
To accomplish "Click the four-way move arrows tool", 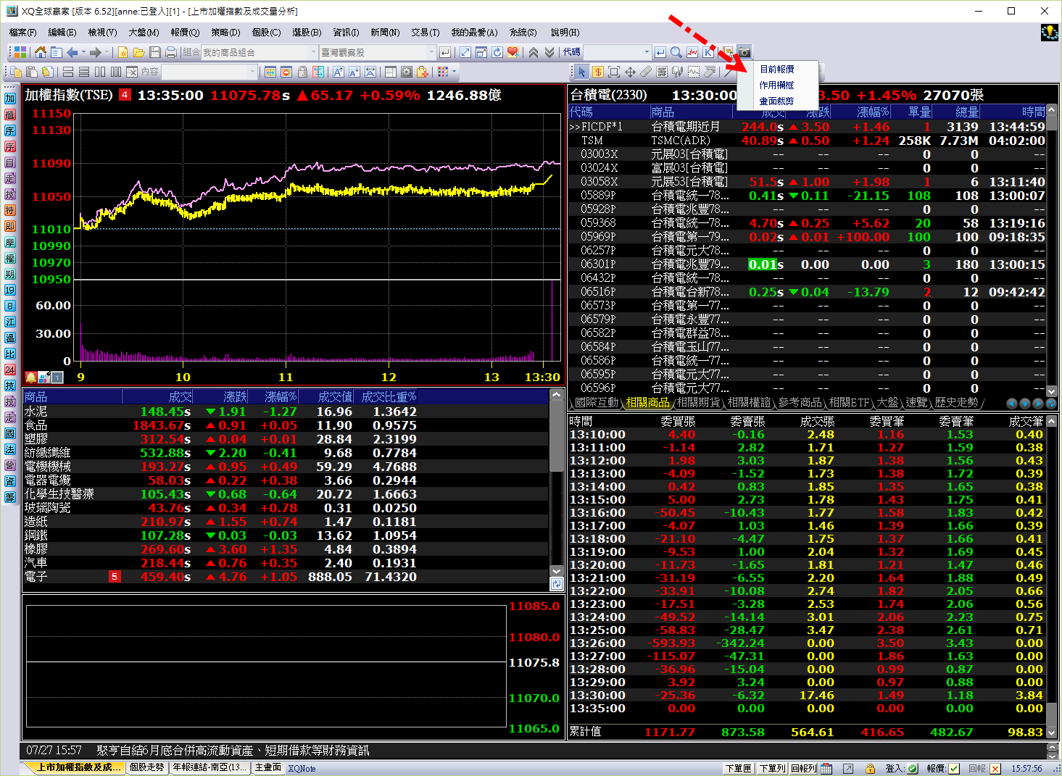I will 630,72.
